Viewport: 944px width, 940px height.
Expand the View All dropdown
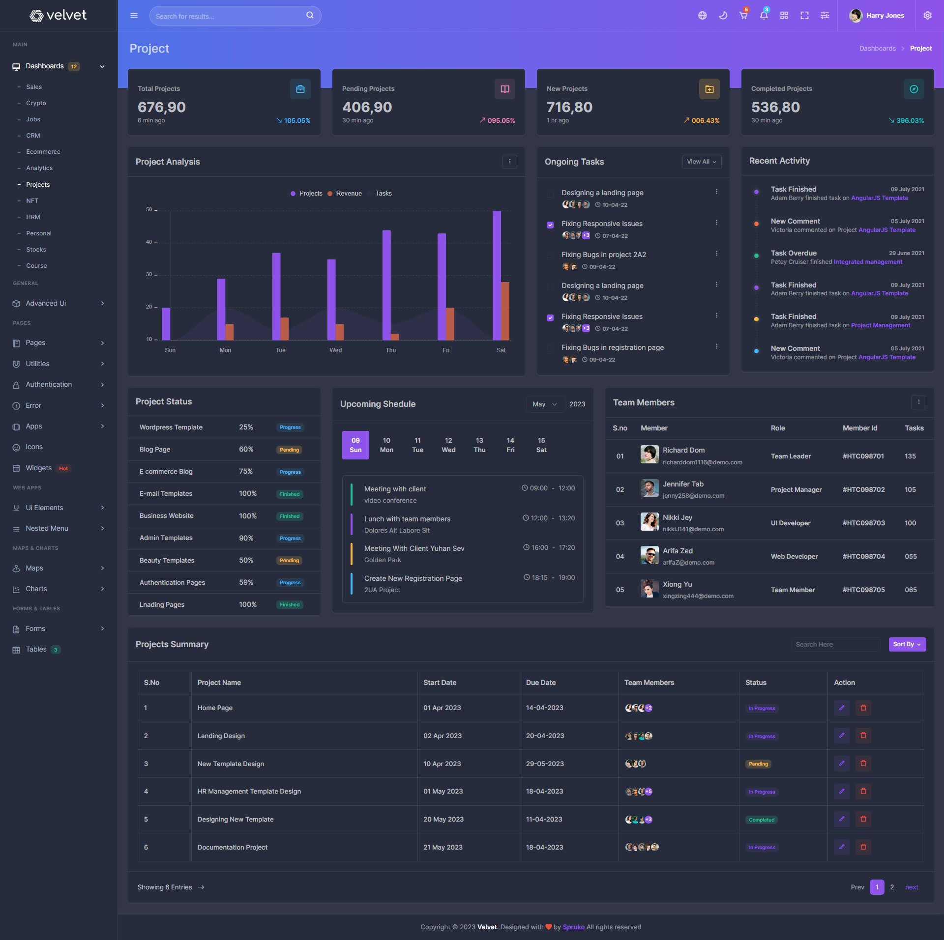click(701, 162)
